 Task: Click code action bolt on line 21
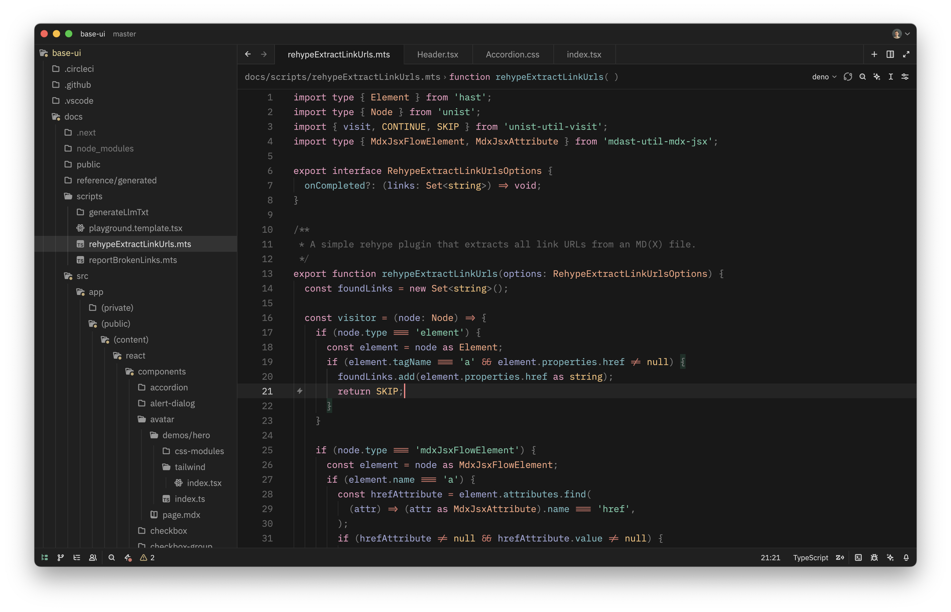click(300, 391)
